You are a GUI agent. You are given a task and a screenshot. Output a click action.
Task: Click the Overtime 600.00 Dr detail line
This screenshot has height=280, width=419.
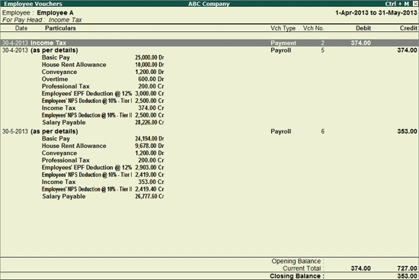103,79
